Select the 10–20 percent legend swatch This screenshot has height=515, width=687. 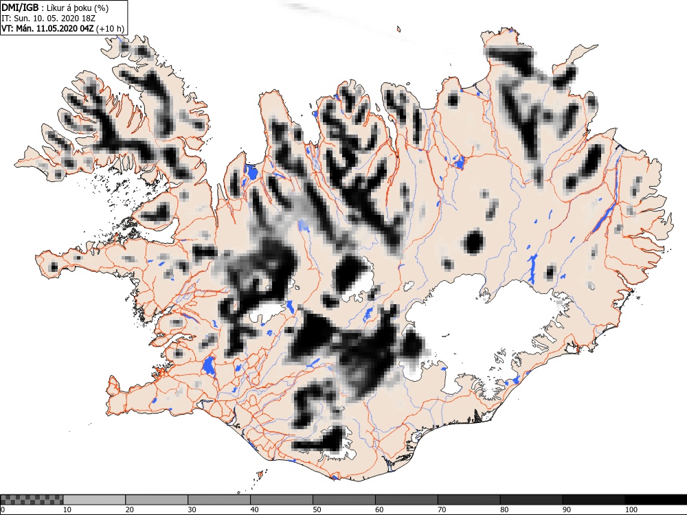point(94,500)
